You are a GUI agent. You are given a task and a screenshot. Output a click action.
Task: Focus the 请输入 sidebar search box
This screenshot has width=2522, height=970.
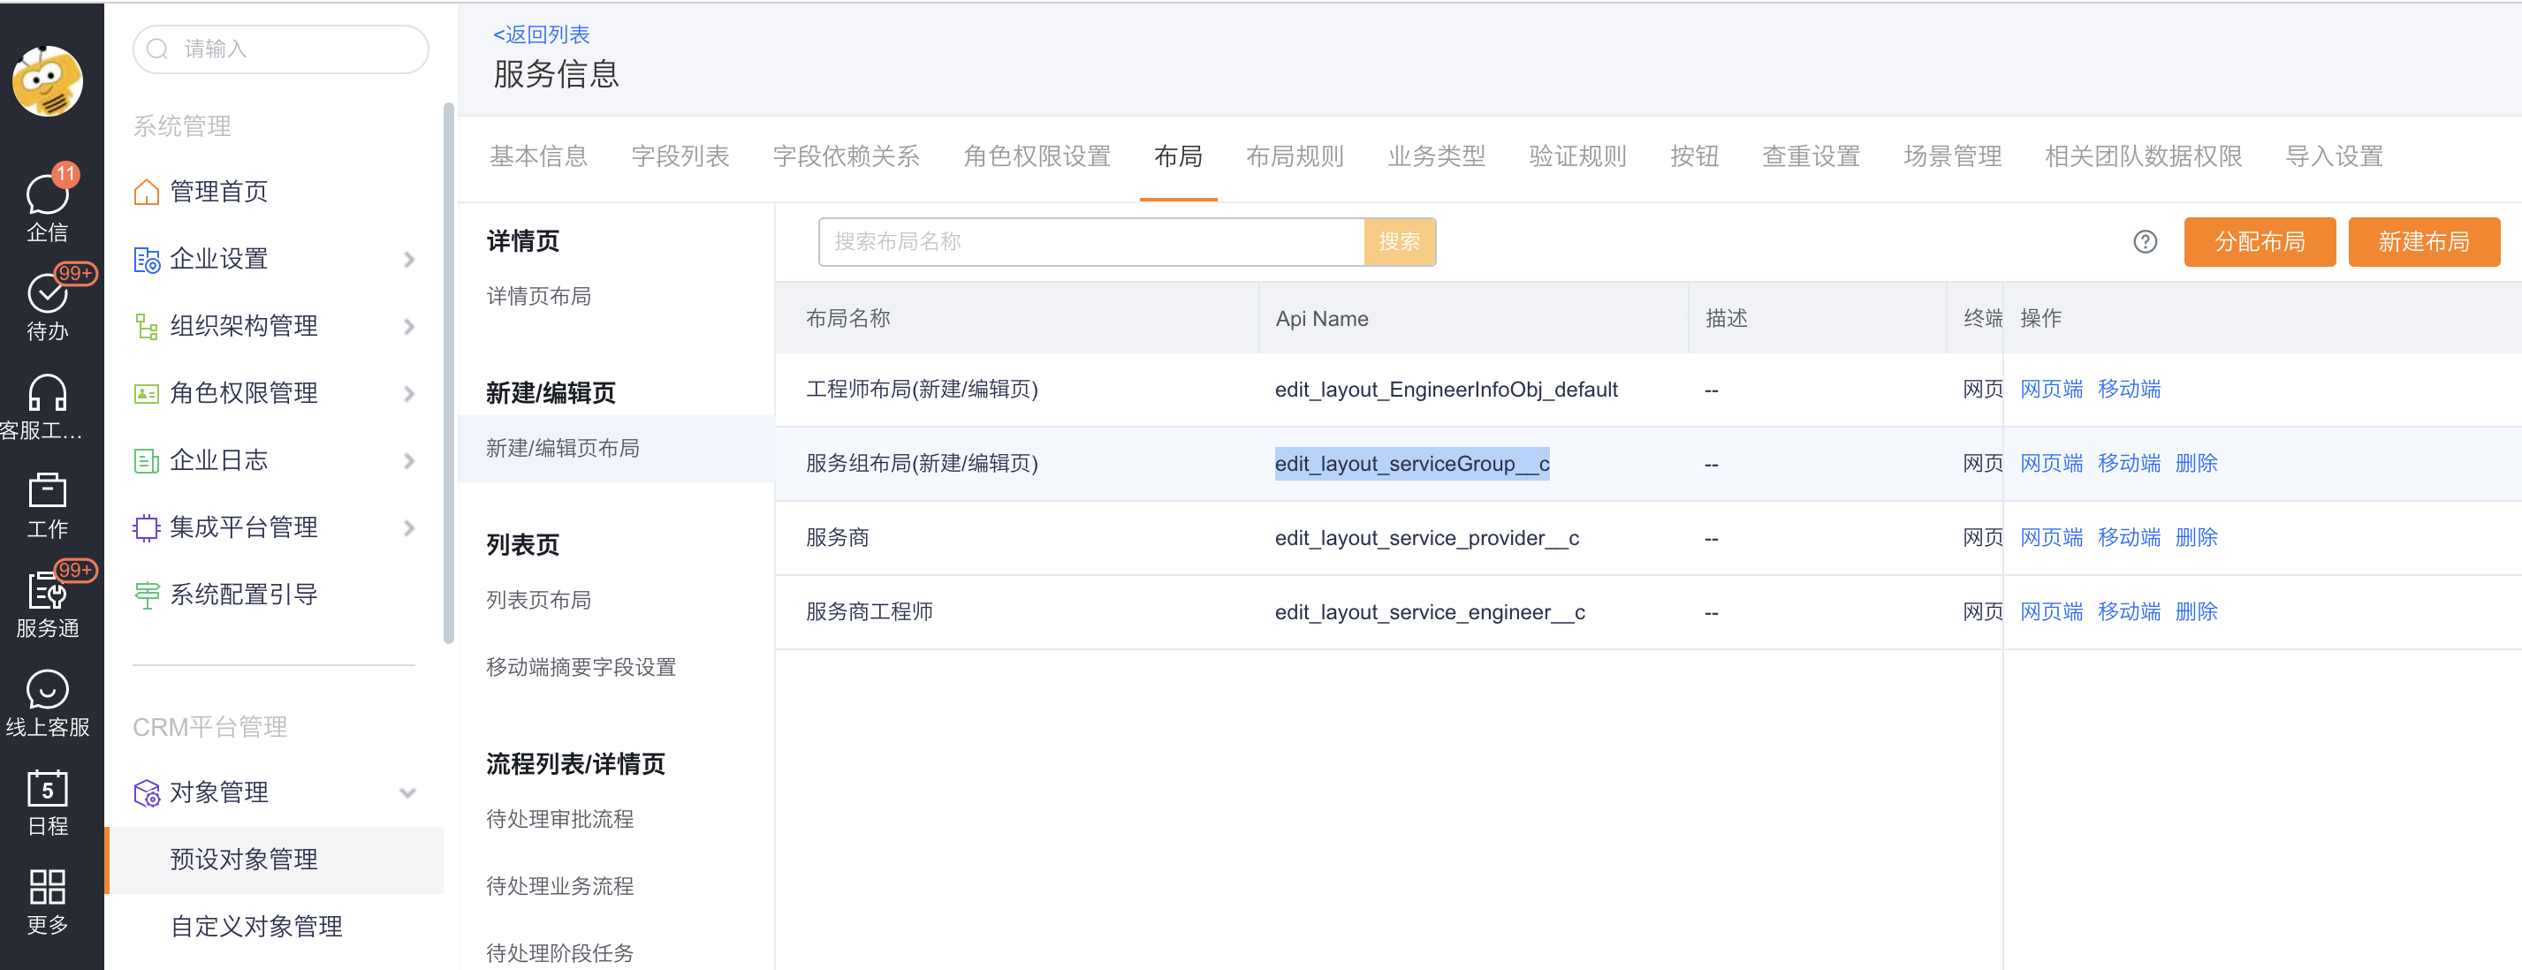point(281,49)
